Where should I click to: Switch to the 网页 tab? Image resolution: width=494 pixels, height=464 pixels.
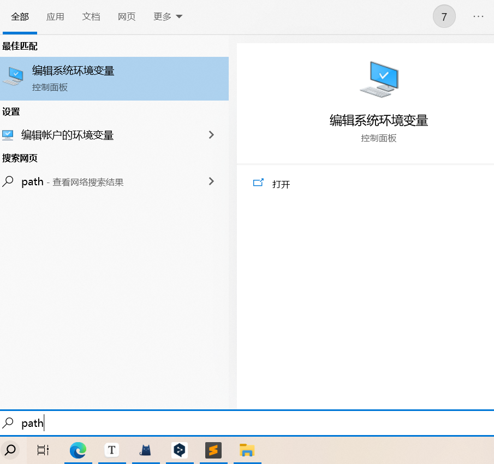point(127,17)
